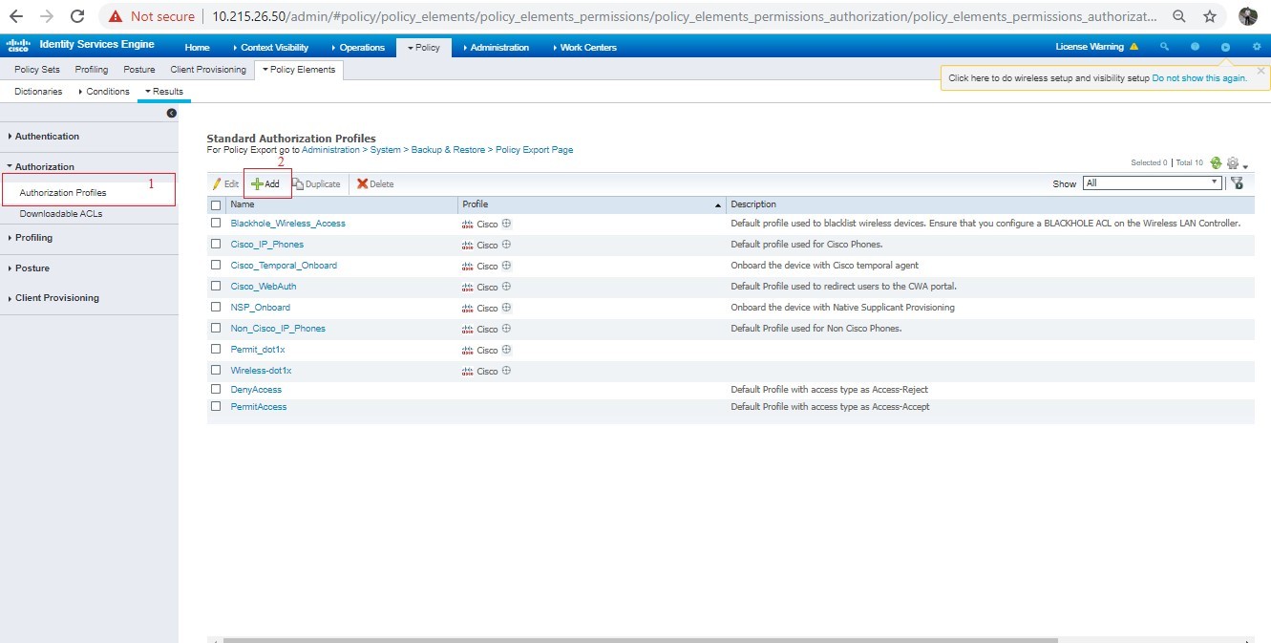The height and width of the screenshot is (643, 1271).
Task: Check the Blackhole_Wireless_Access row checkbox
Action: [x=216, y=224]
